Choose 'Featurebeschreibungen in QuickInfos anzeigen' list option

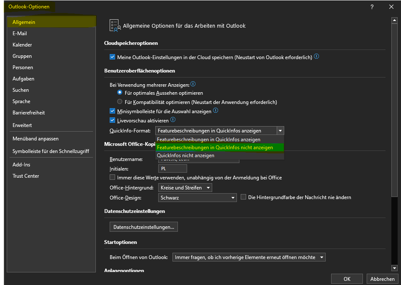tap(220, 140)
